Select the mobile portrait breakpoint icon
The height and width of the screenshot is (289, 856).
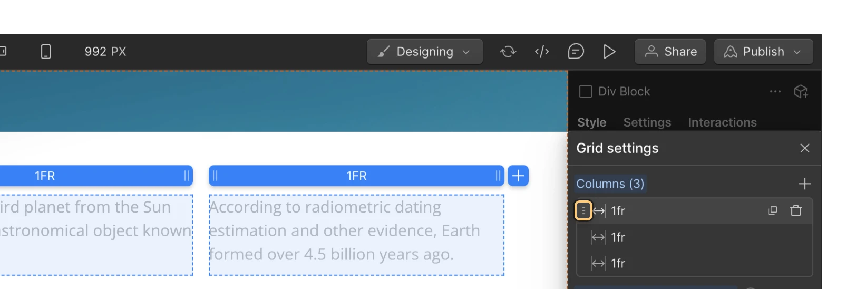pos(46,52)
